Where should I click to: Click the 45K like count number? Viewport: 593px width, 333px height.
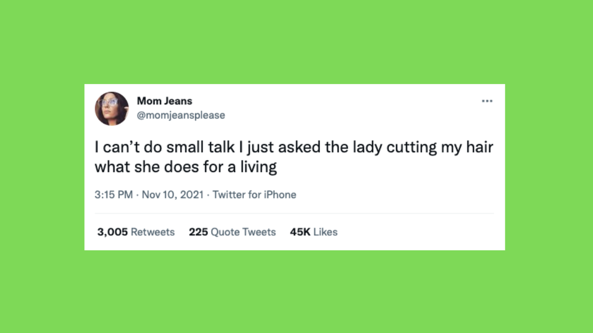coord(300,232)
